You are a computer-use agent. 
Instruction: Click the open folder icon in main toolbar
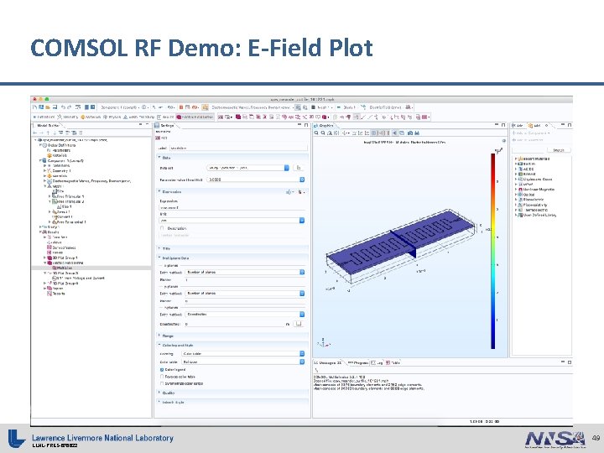click(x=48, y=107)
